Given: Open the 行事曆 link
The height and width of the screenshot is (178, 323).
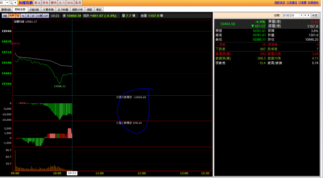Looking at the screenshot, I should coord(302,3).
